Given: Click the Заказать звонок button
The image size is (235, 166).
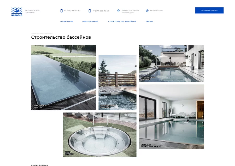Looking at the screenshot, I should click(x=209, y=10).
